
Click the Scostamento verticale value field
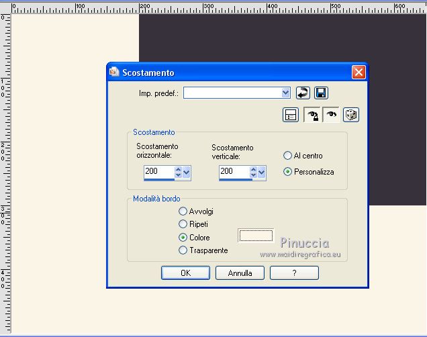click(234, 171)
